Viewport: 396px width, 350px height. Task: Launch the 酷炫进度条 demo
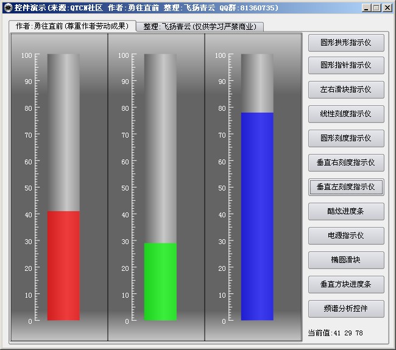click(346, 211)
